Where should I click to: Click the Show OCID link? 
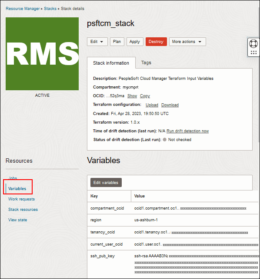(x=132, y=96)
